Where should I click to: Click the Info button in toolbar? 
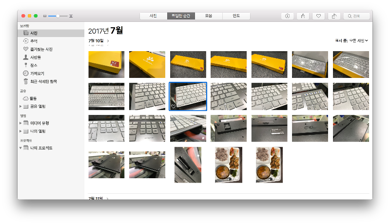tap(287, 16)
